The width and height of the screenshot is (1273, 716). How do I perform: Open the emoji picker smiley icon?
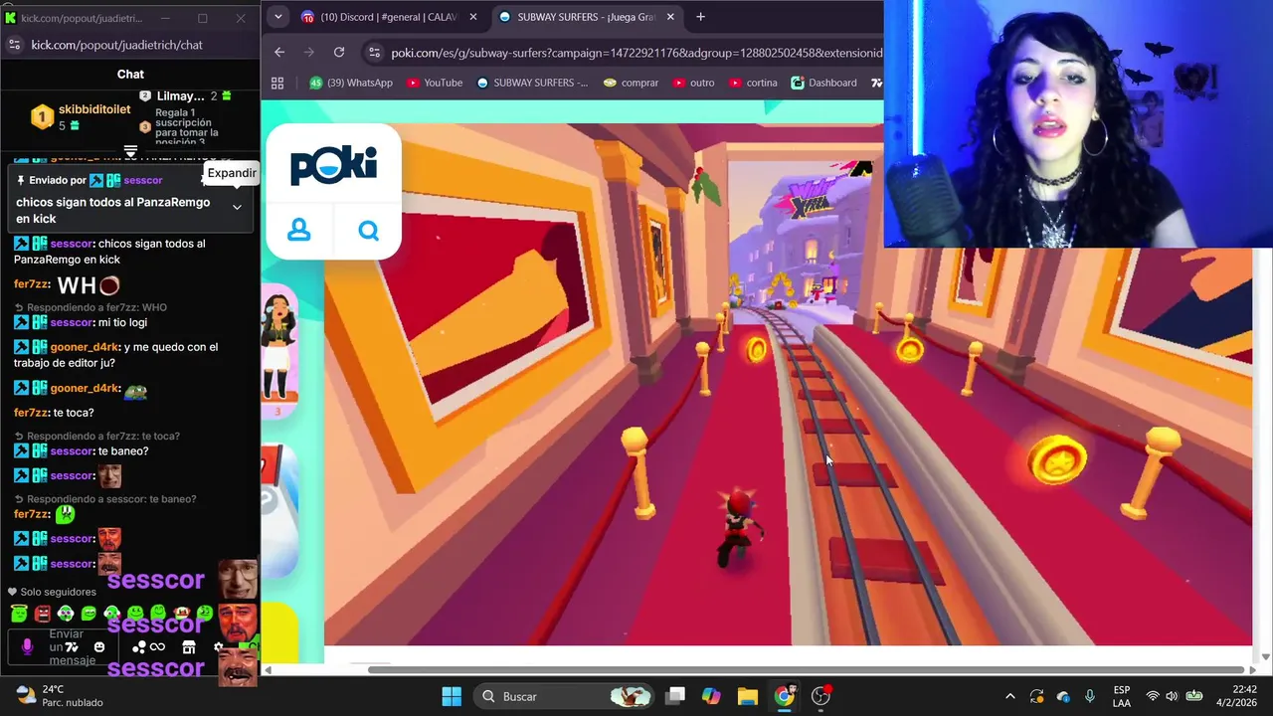tap(98, 647)
